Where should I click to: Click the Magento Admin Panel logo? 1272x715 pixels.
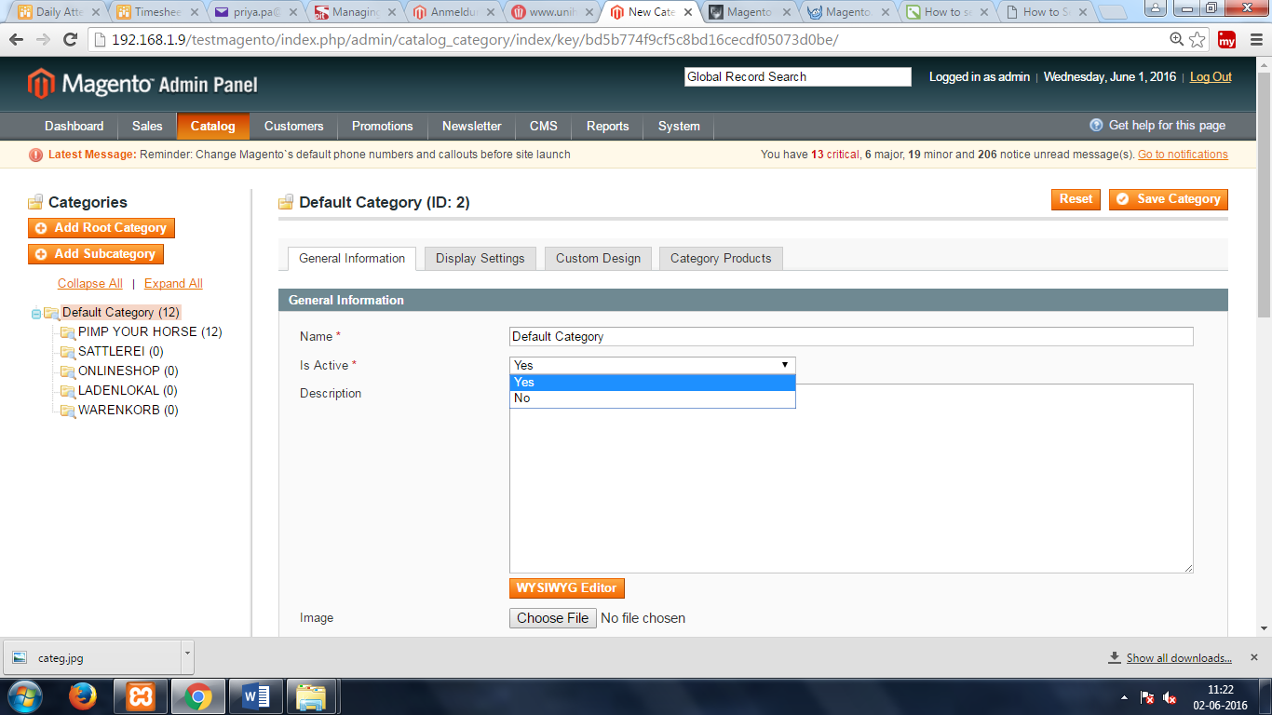142,84
